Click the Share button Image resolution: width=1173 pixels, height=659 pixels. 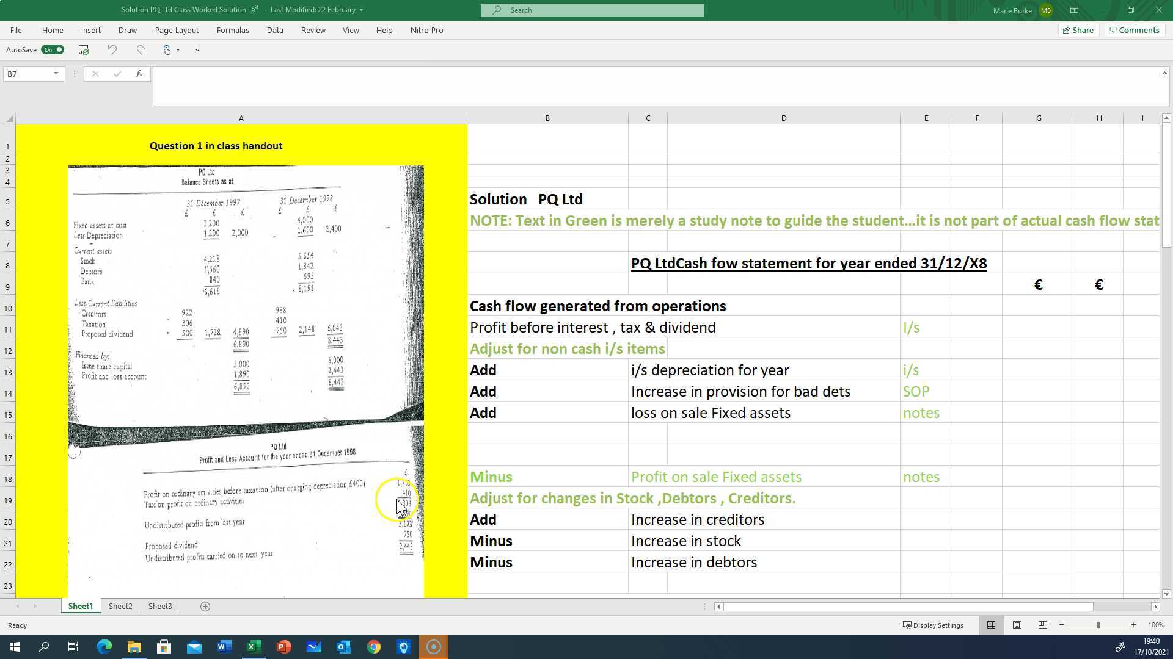(x=1078, y=30)
